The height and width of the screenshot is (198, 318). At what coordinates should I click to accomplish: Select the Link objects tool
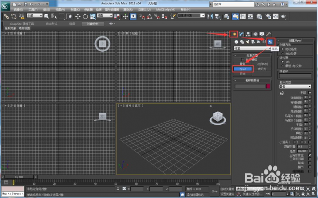(6, 16)
